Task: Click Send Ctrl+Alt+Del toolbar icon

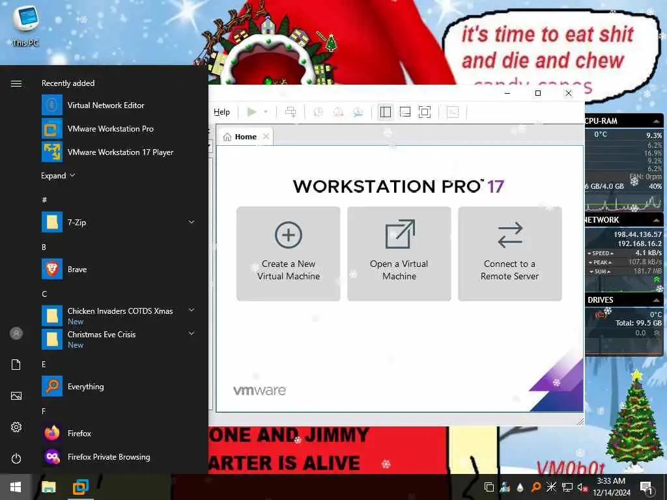Action: coord(291,112)
